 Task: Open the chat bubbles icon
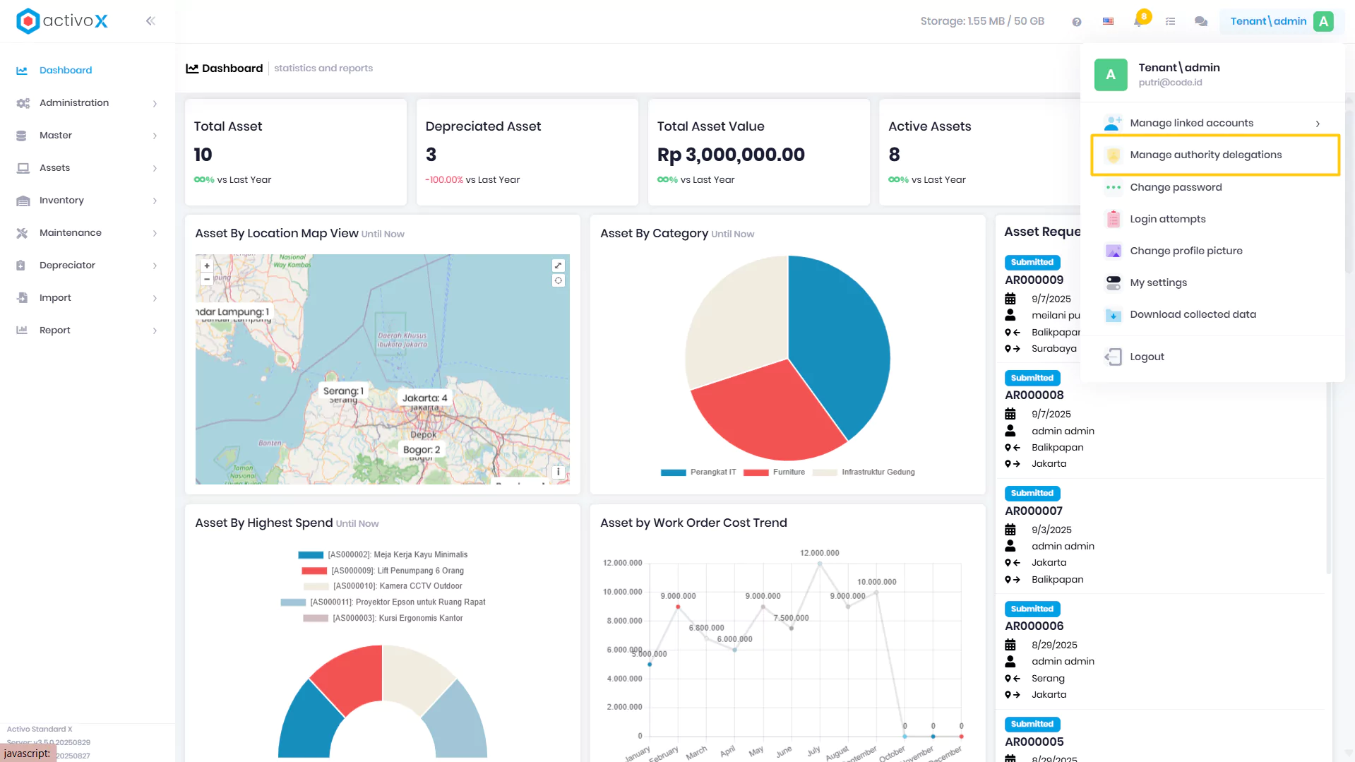point(1200,22)
